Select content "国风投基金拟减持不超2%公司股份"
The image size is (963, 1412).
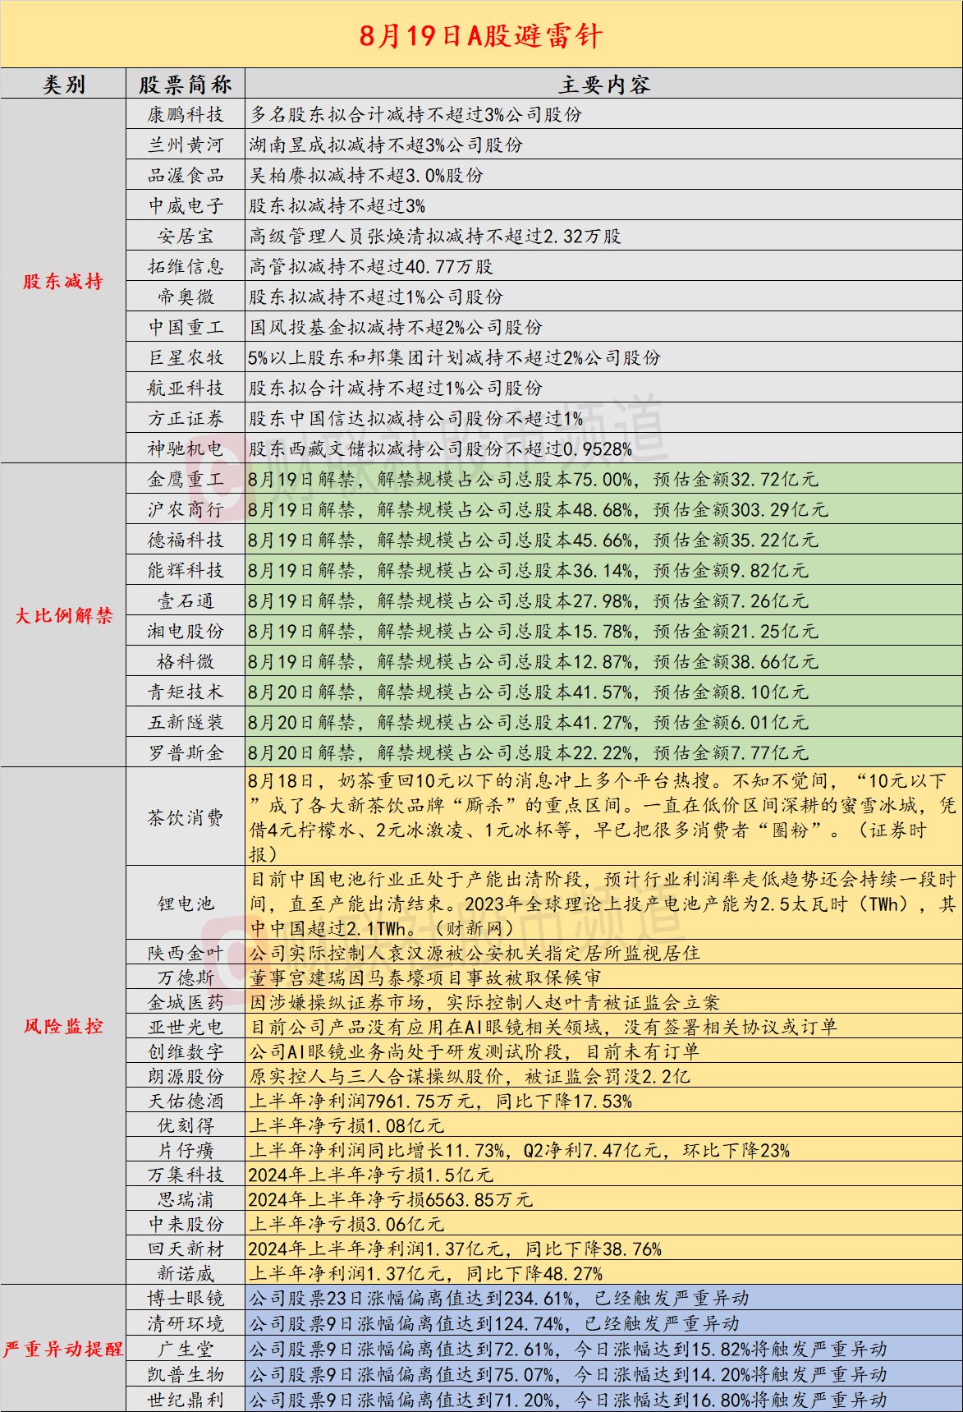click(x=396, y=327)
